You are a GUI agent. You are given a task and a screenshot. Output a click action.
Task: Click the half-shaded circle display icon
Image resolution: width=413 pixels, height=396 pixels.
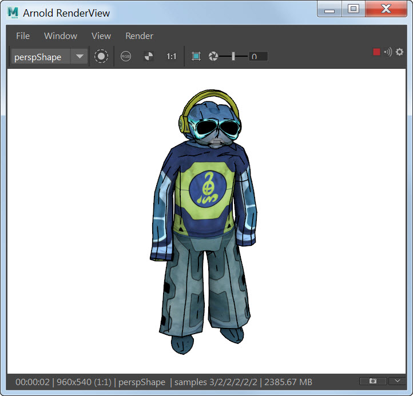pos(148,57)
